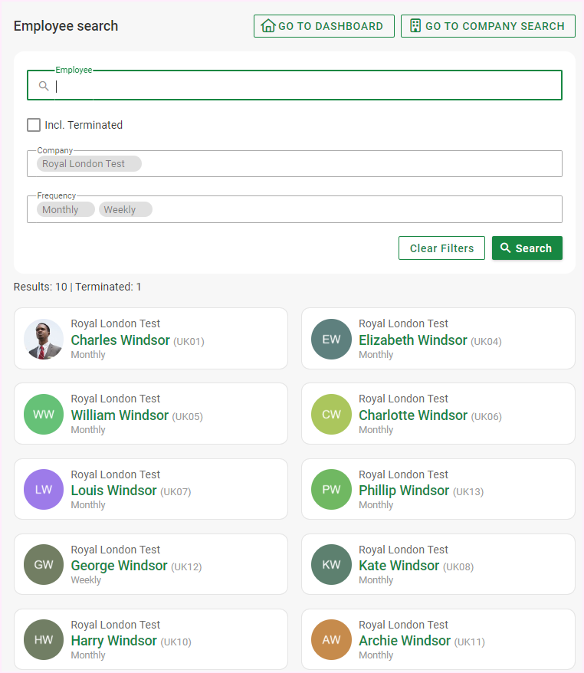Click the building icon for company search
Viewport: 584px width, 673px height.
[x=415, y=26]
